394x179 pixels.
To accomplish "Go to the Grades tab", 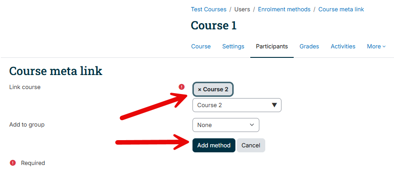I will (x=309, y=47).
